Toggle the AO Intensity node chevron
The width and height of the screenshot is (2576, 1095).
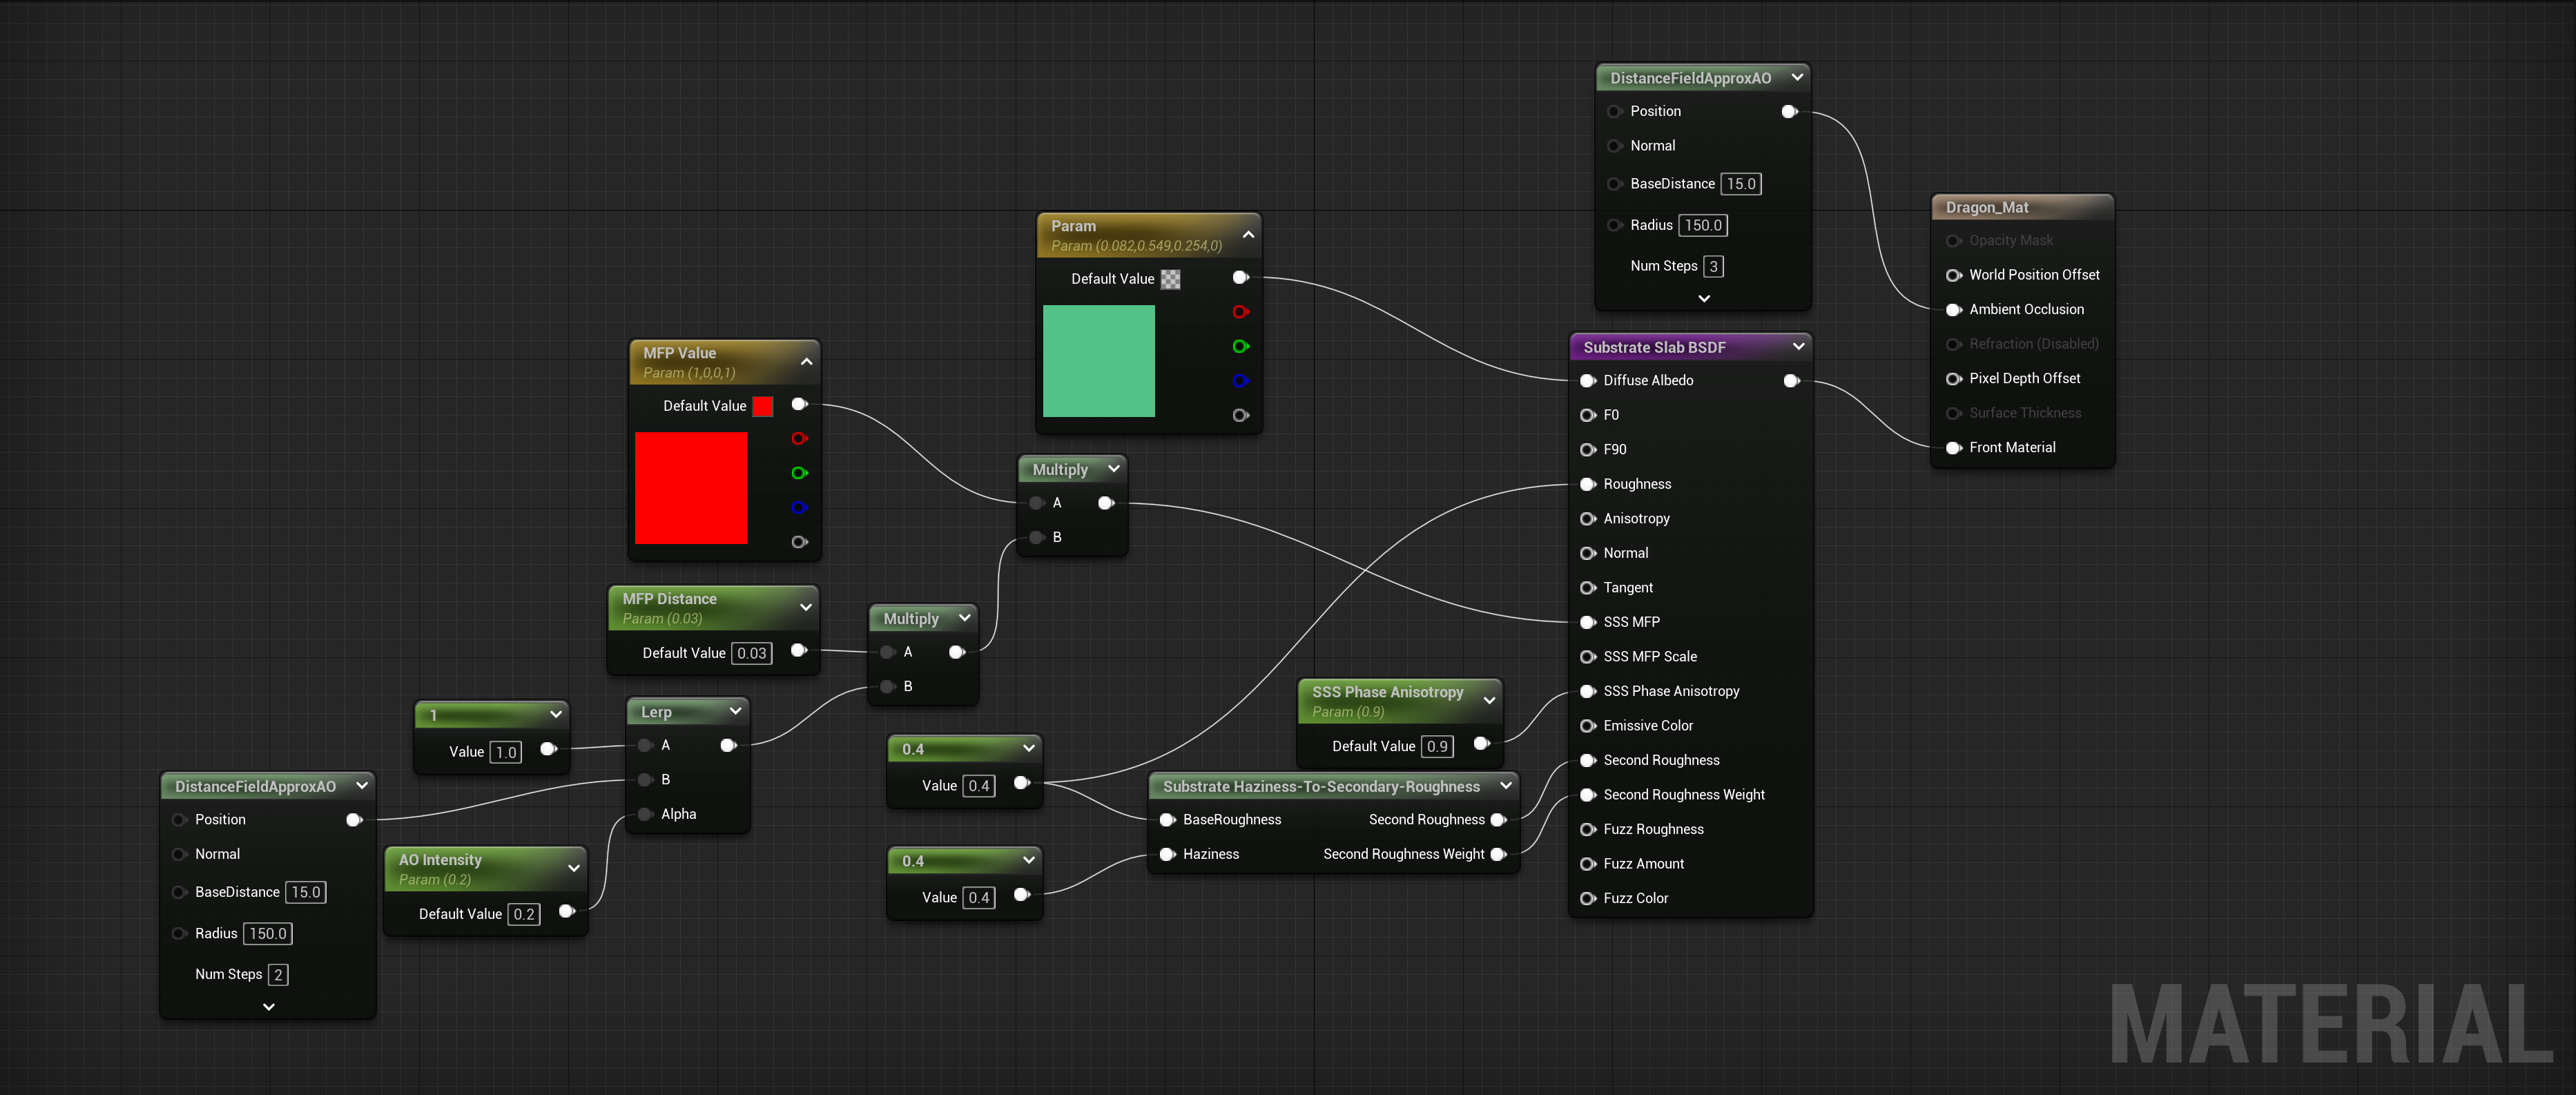574,868
